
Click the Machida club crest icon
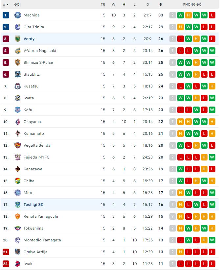tap(17, 15)
